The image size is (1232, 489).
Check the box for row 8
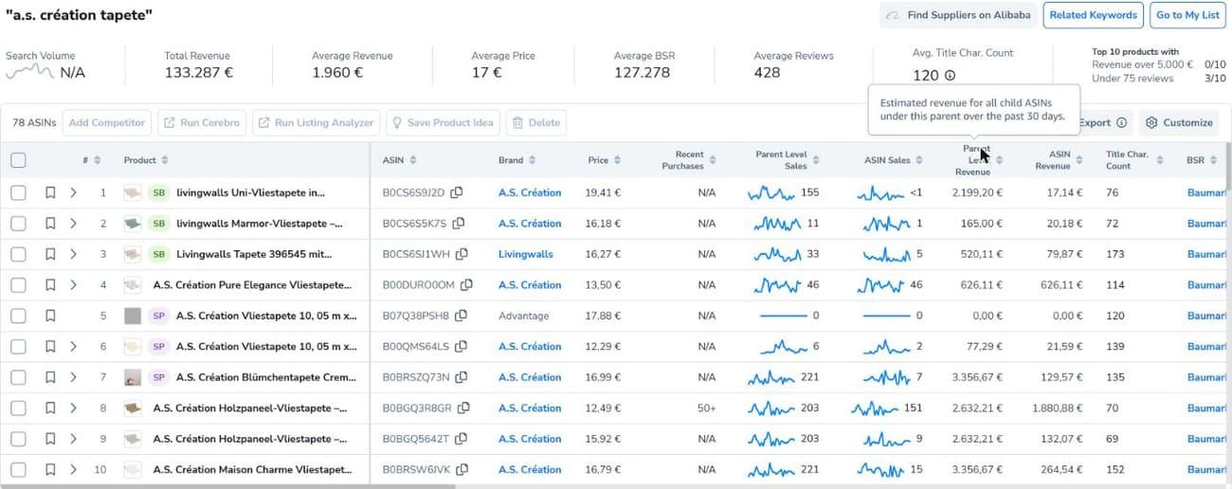18,408
